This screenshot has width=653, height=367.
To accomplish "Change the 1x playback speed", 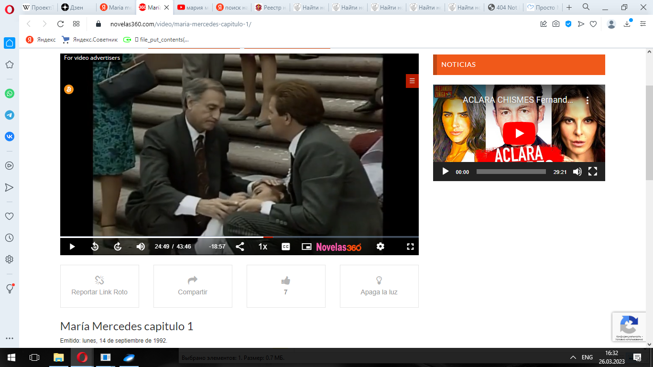I will [x=263, y=247].
